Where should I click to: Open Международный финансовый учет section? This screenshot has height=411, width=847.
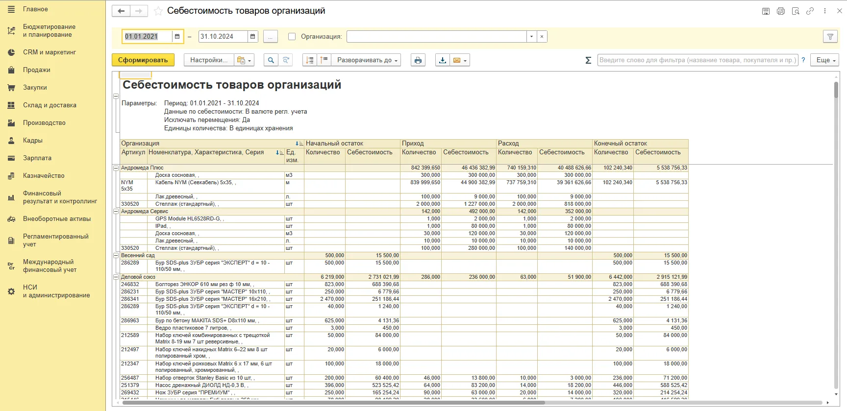point(50,266)
